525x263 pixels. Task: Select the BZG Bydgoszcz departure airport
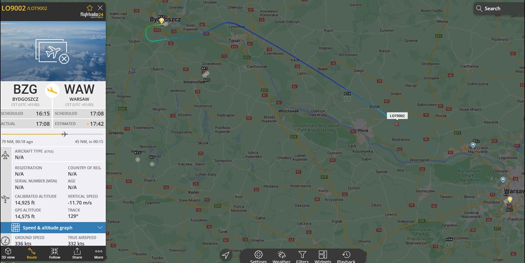[25, 94]
